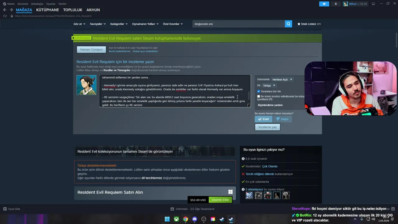Open Discord from the taskbar

click(x=195, y=219)
